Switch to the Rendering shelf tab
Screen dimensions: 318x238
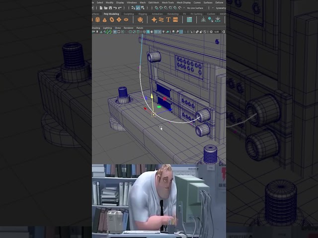pos(173,14)
